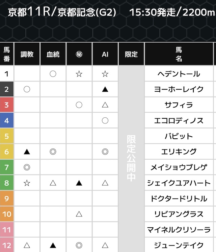Click the black triangle in ジューンテイク's 血統 column

point(53,245)
